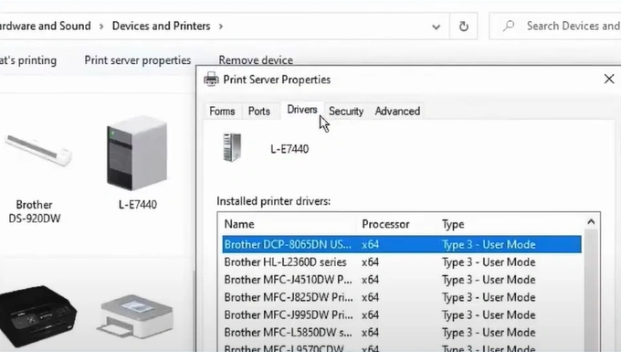Open the chevron after Devices and Printers
The width and height of the screenshot is (621, 352).
[x=221, y=27]
